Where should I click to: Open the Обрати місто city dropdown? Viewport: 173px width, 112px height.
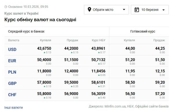click(106, 9)
